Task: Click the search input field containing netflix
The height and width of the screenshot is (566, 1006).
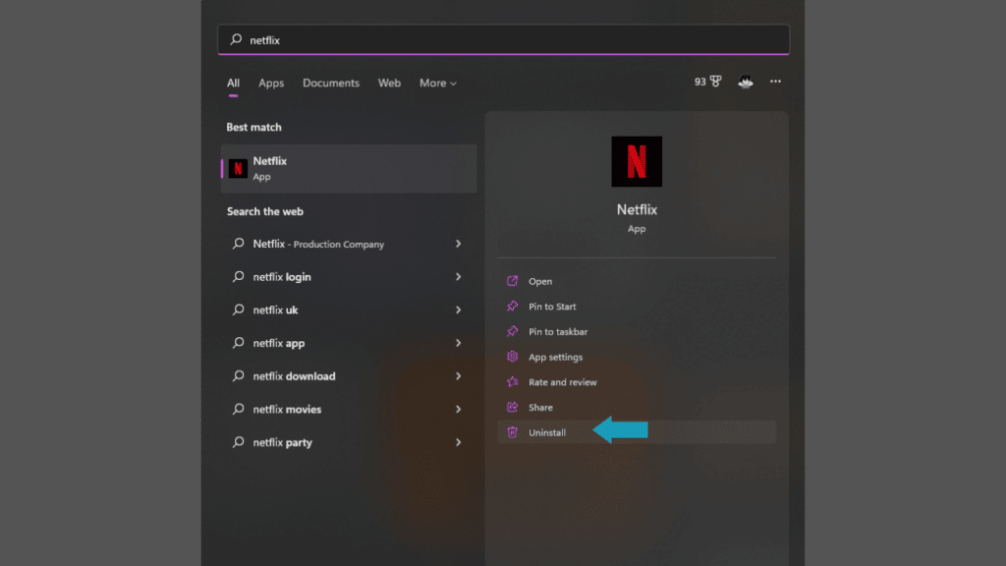Action: point(504,39)
